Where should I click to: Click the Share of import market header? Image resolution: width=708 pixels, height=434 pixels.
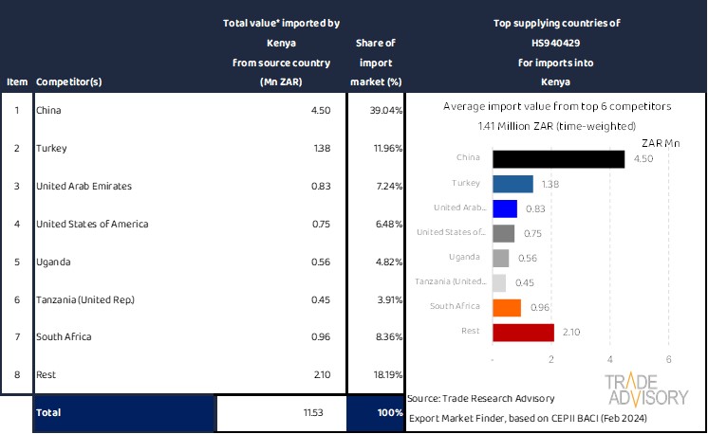point(376,63)
